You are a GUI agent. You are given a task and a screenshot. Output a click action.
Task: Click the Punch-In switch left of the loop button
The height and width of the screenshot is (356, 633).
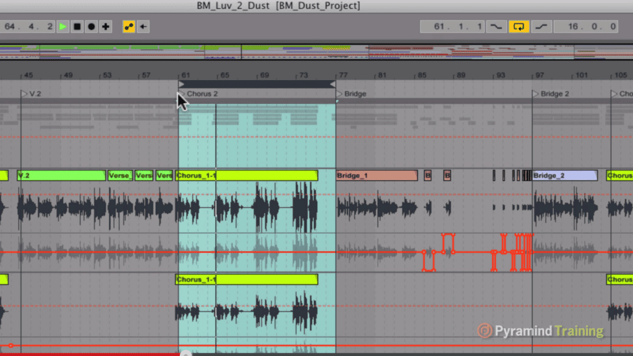pyautogui.click(x=496, y=26)
